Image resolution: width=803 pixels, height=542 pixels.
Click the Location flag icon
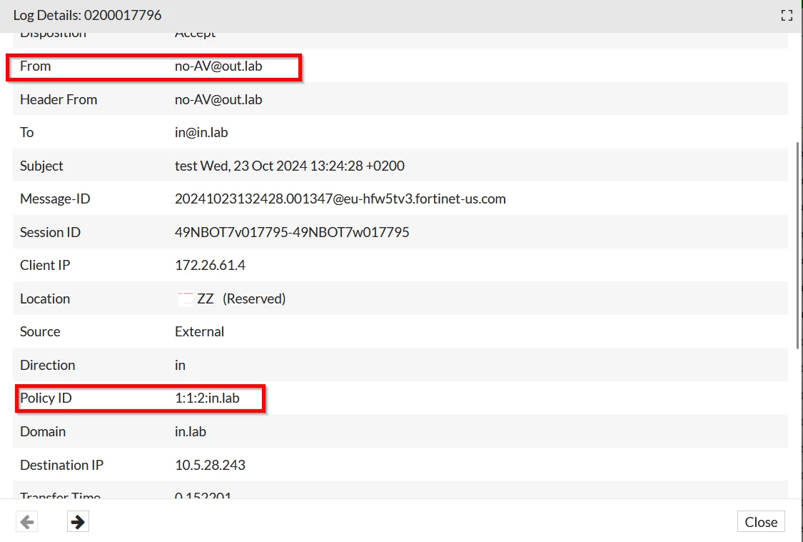(186, 298)
